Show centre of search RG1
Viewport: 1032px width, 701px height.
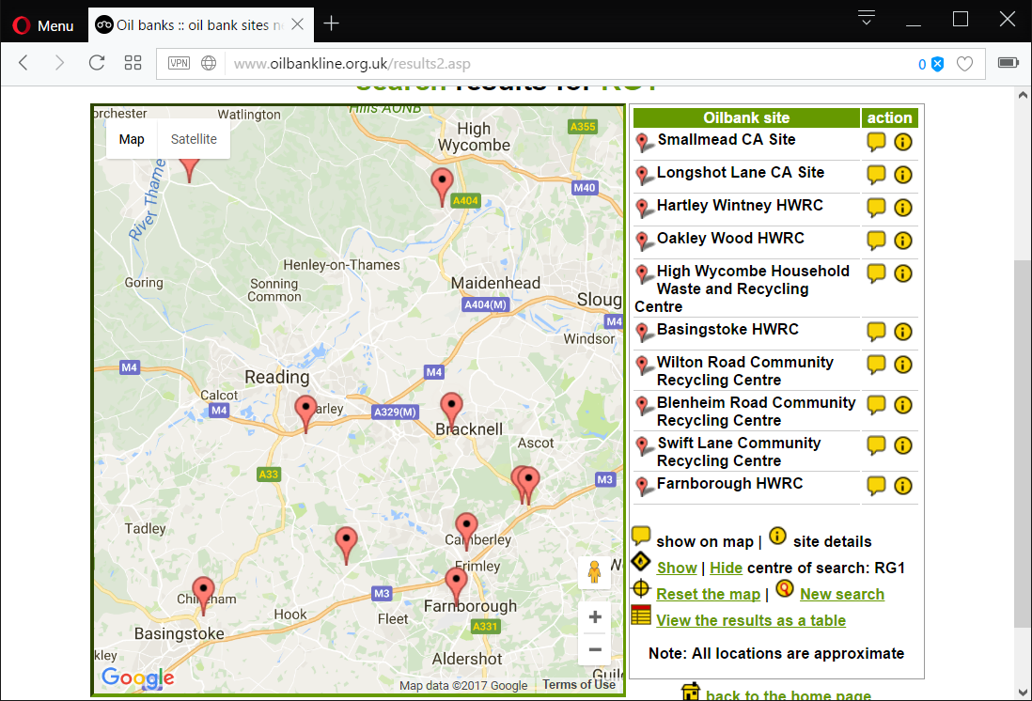click(x=677, y=568)
